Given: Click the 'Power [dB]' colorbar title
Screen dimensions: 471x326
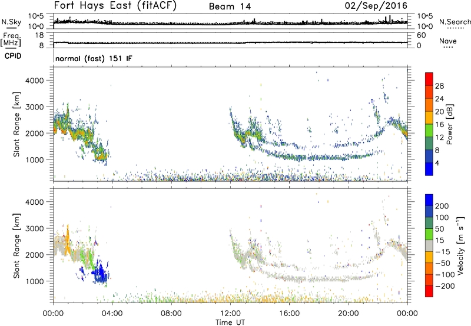Looking at the screenshot, I should pyautogui.click(x=449, y=124).
